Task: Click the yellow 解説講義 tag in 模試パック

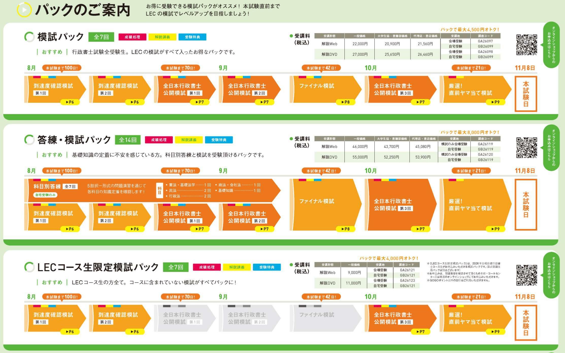Action: (x=162, y=37)
